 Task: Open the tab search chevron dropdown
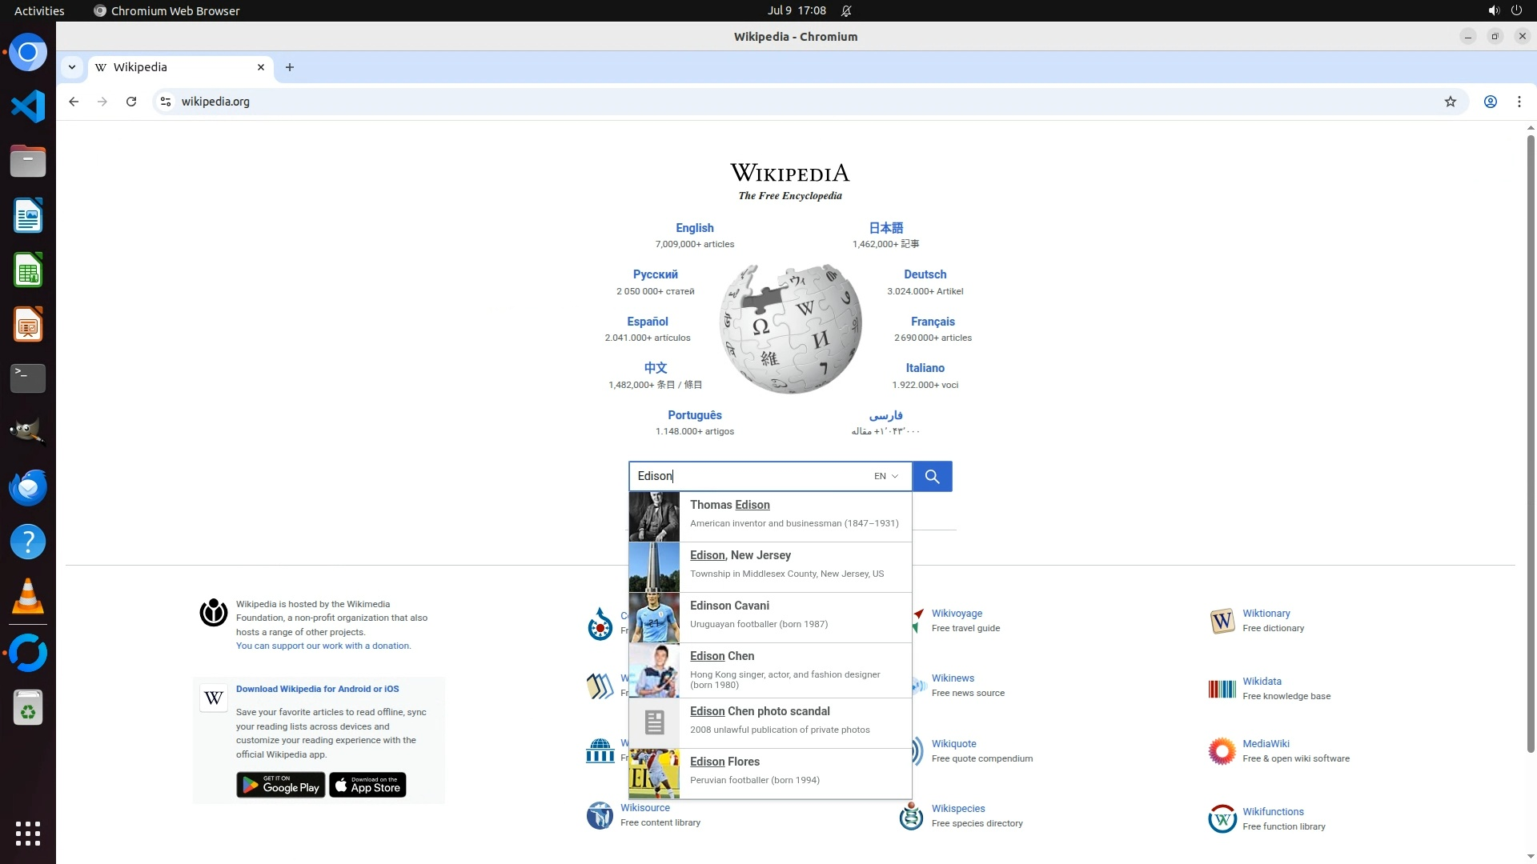coord(72,67)
